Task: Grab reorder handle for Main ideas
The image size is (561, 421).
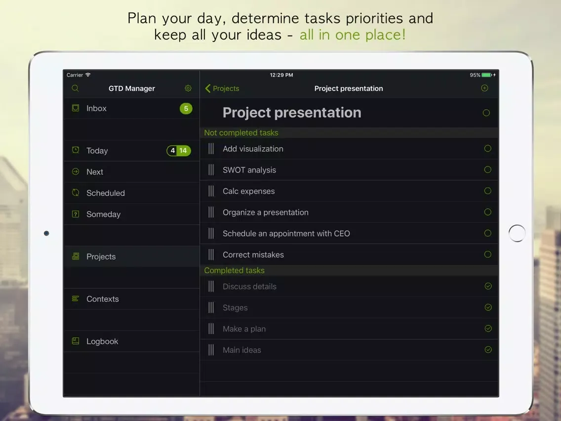Action: [x=211, y=350]
